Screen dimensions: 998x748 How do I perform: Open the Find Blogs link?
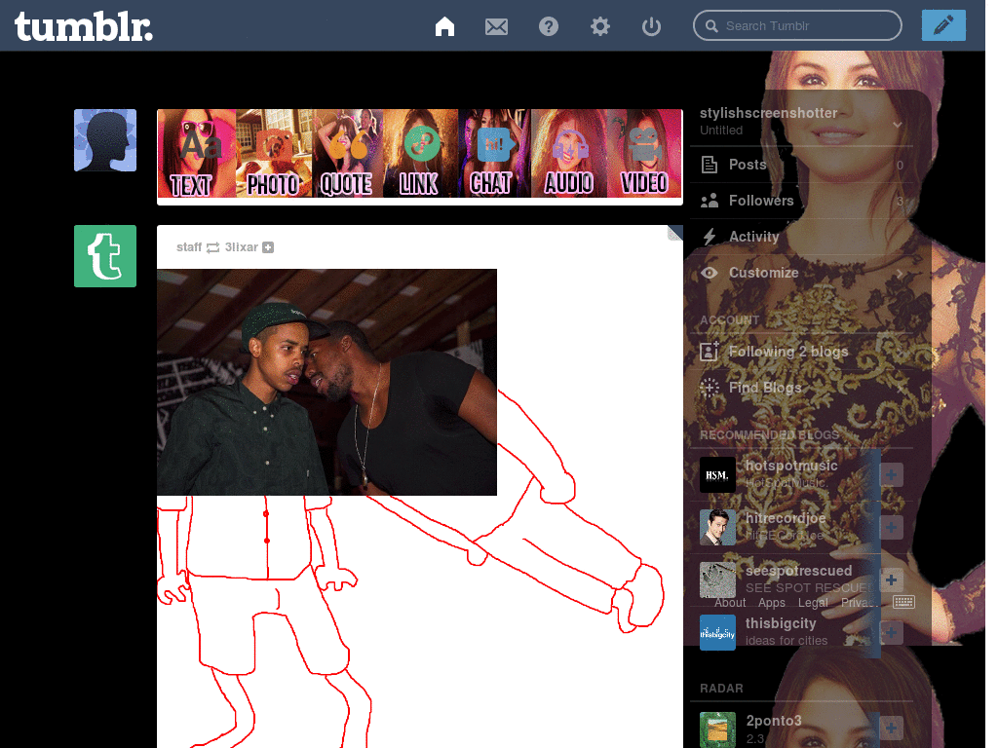pyautogui.click(x=765, y=388)
